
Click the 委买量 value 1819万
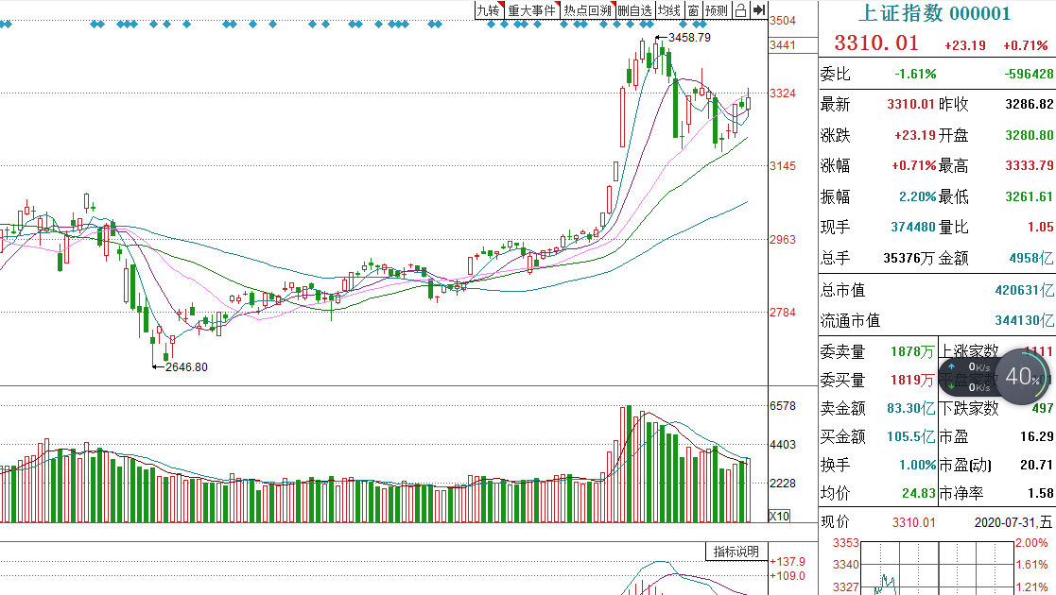pos(913,381)
